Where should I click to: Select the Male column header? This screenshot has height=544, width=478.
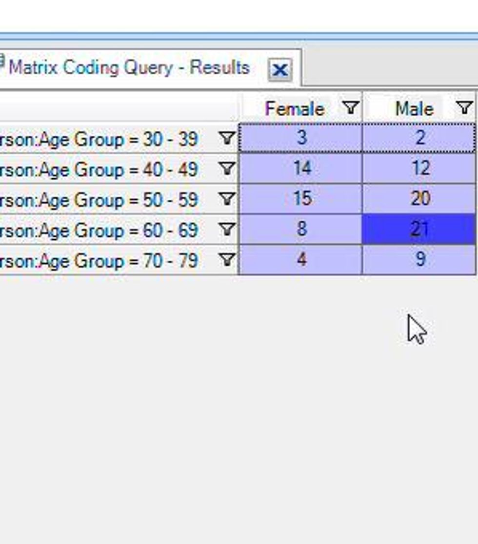point(414,108)
